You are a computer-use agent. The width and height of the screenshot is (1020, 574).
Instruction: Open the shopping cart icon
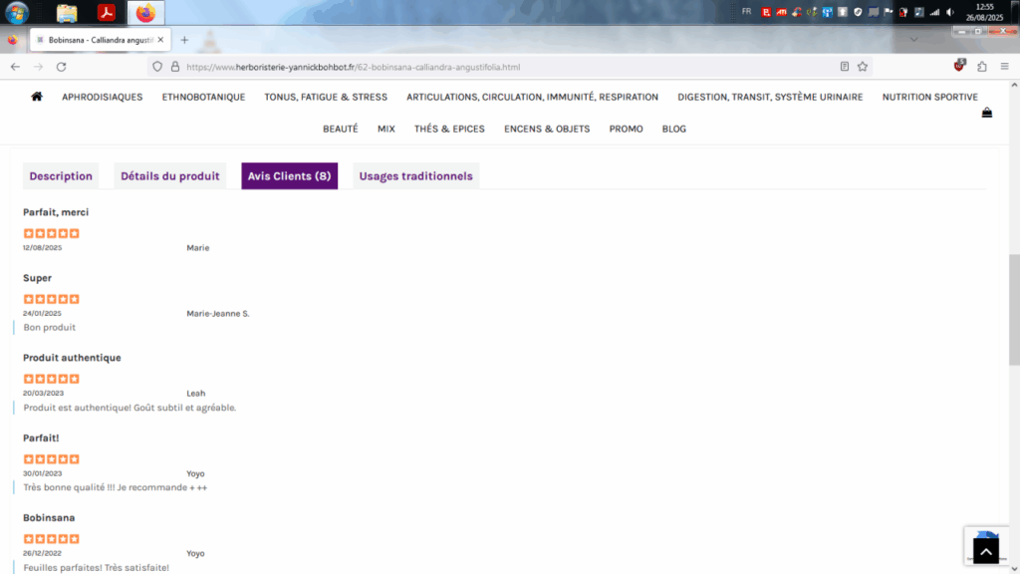coord(986,113)
